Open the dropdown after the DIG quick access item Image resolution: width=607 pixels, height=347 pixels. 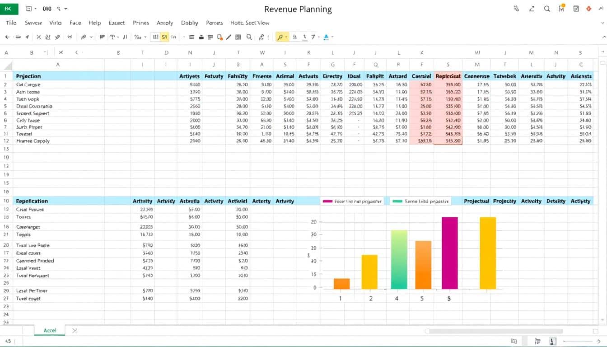coord(66,9)
